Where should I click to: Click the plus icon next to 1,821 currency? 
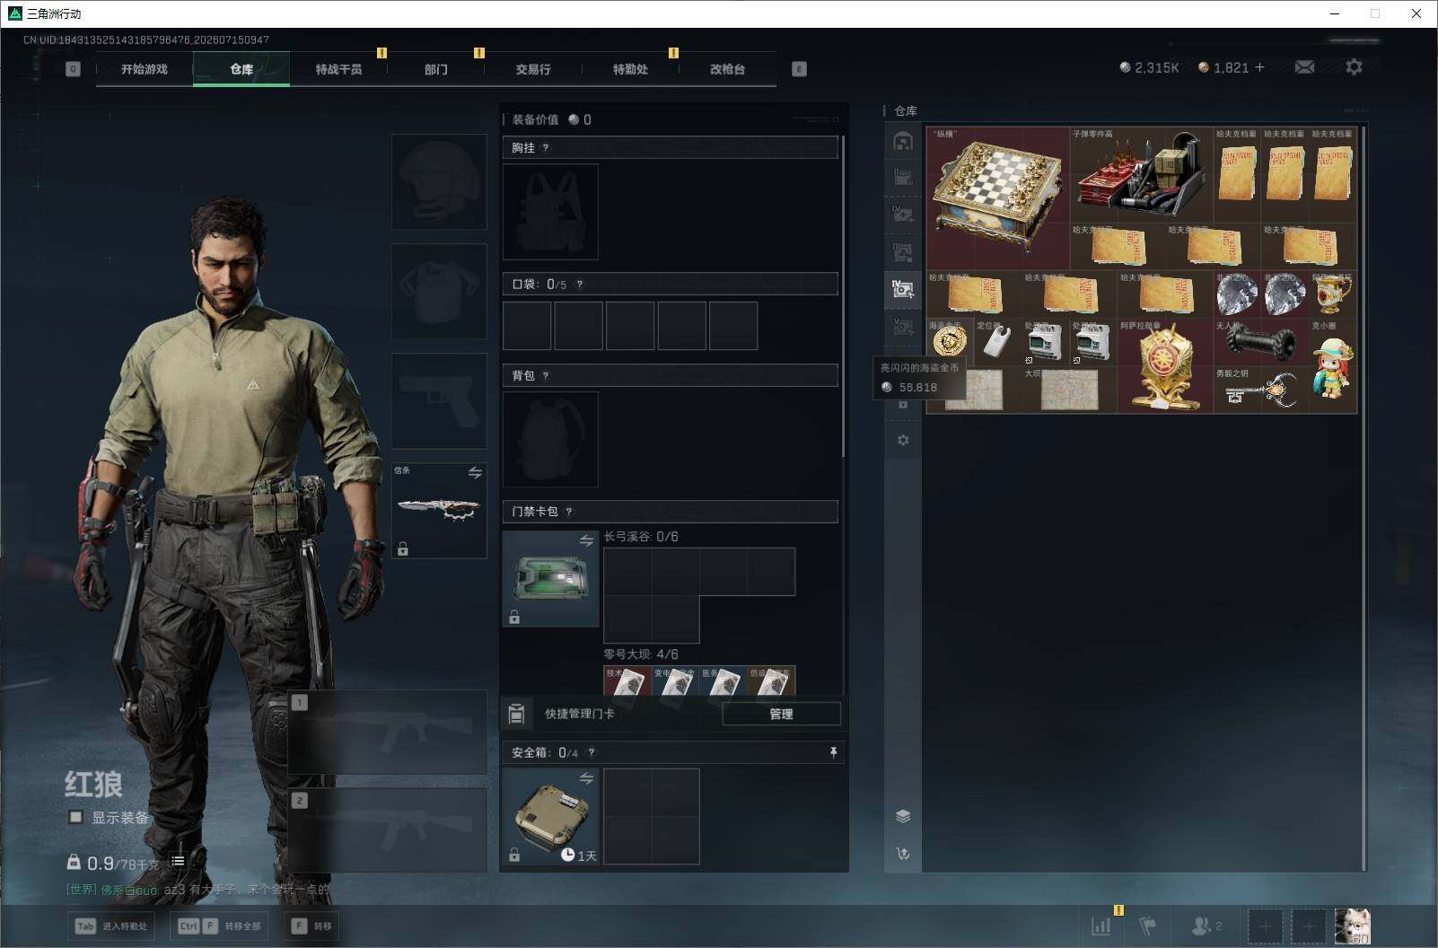[1259, 67]
